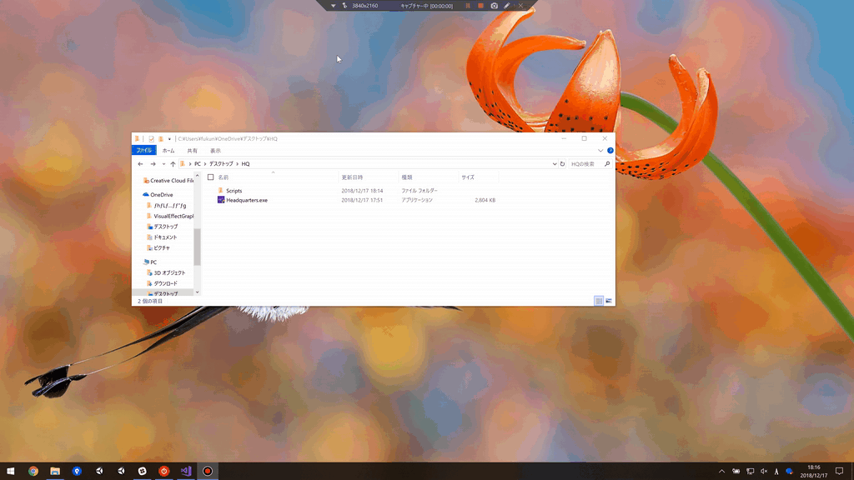The width and height of the screenshot is (854, 480).
Task: Switch to details view layout icon
Action: point(599,301)
